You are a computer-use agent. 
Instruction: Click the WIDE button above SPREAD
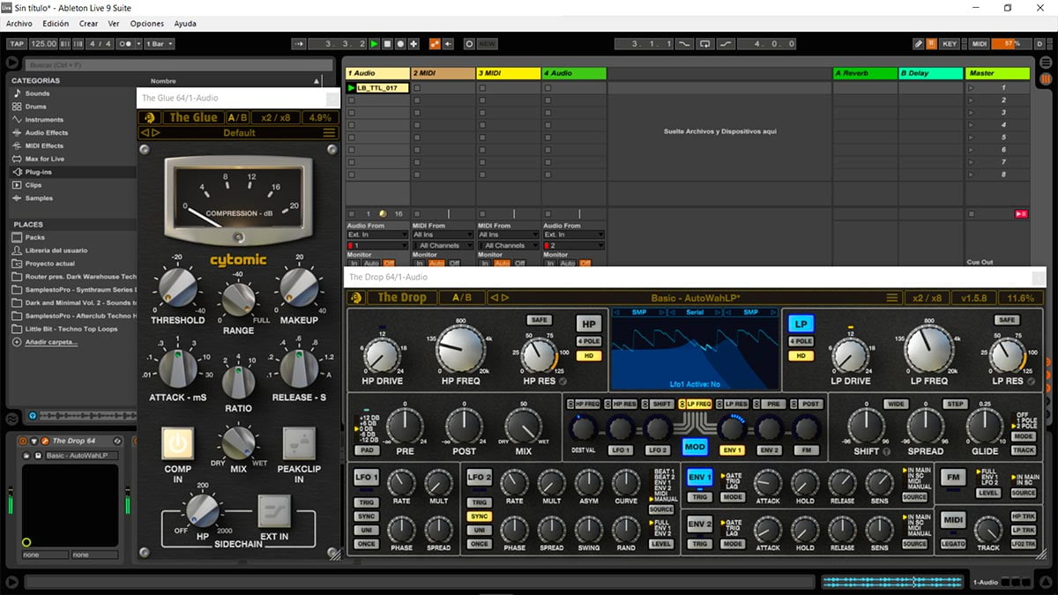[897, 405]
